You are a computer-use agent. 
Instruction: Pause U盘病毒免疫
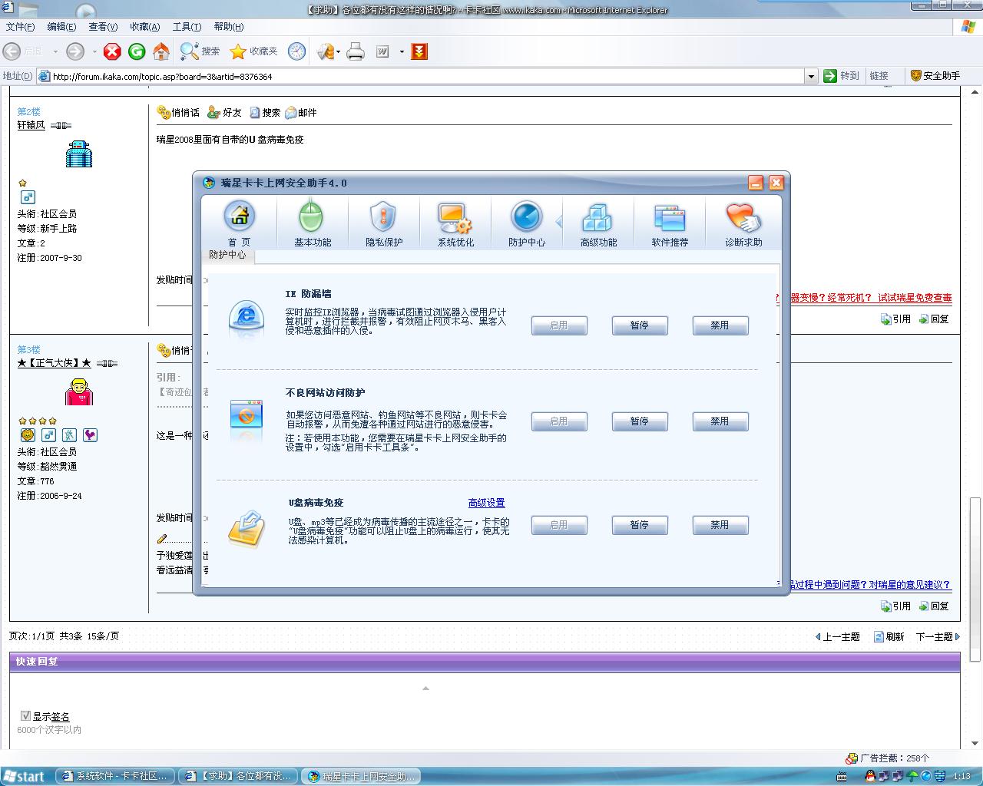(x=640, y=525)
